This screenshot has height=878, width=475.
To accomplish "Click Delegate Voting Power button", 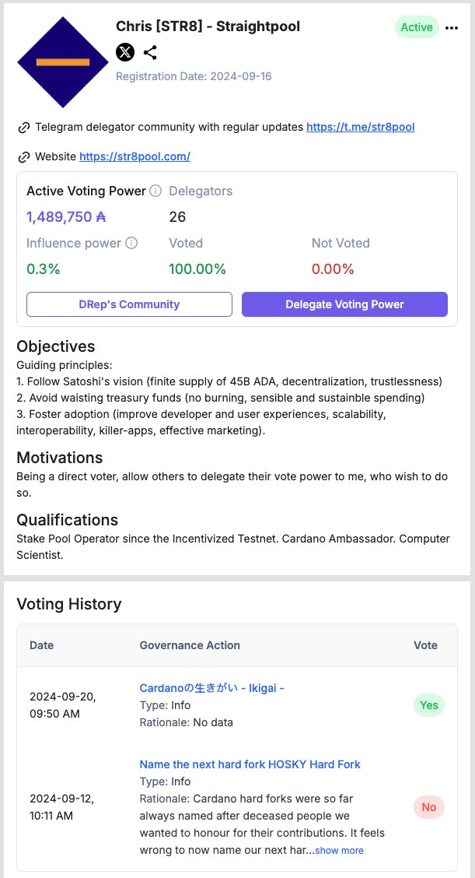I will 344,304.
